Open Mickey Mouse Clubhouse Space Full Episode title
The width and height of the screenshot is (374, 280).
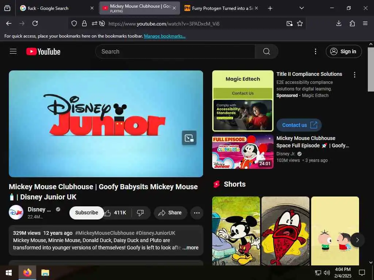pos(313,142)
